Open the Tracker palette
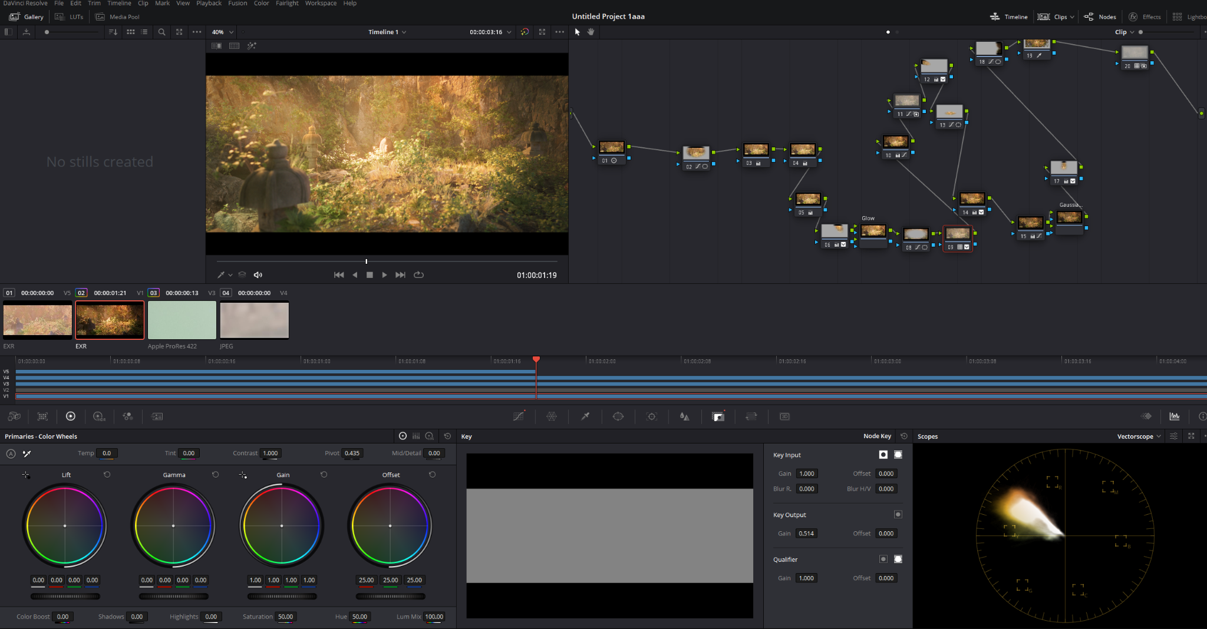 pyautogui.click(x=652, y=416)
